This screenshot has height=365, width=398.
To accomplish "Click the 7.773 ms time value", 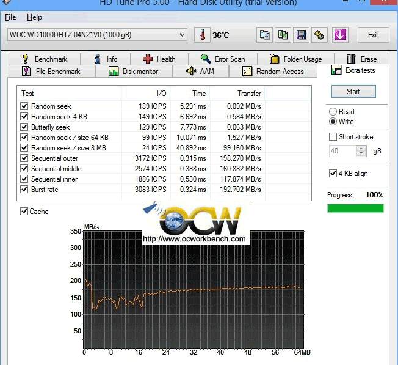I will tap(193, 127).
